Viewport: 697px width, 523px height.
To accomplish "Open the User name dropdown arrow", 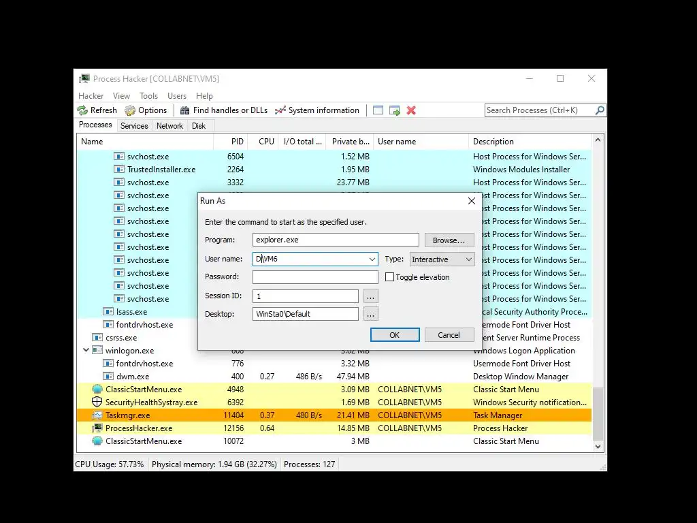I will pos(372,259).
